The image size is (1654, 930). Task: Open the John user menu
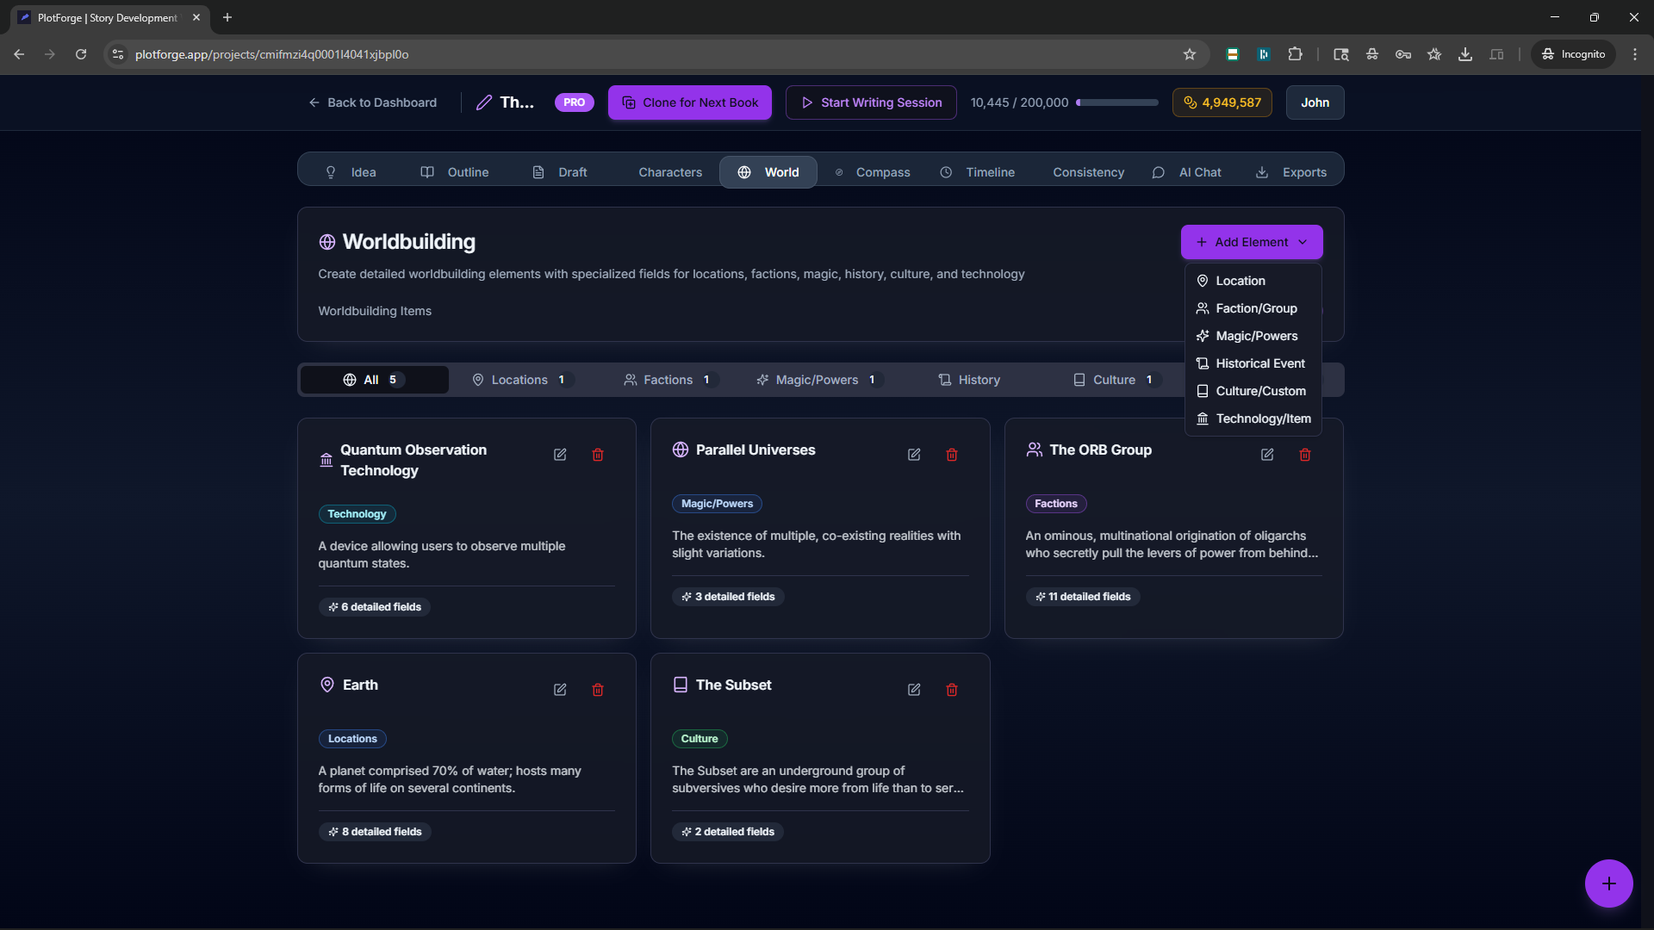[1315, 102]
